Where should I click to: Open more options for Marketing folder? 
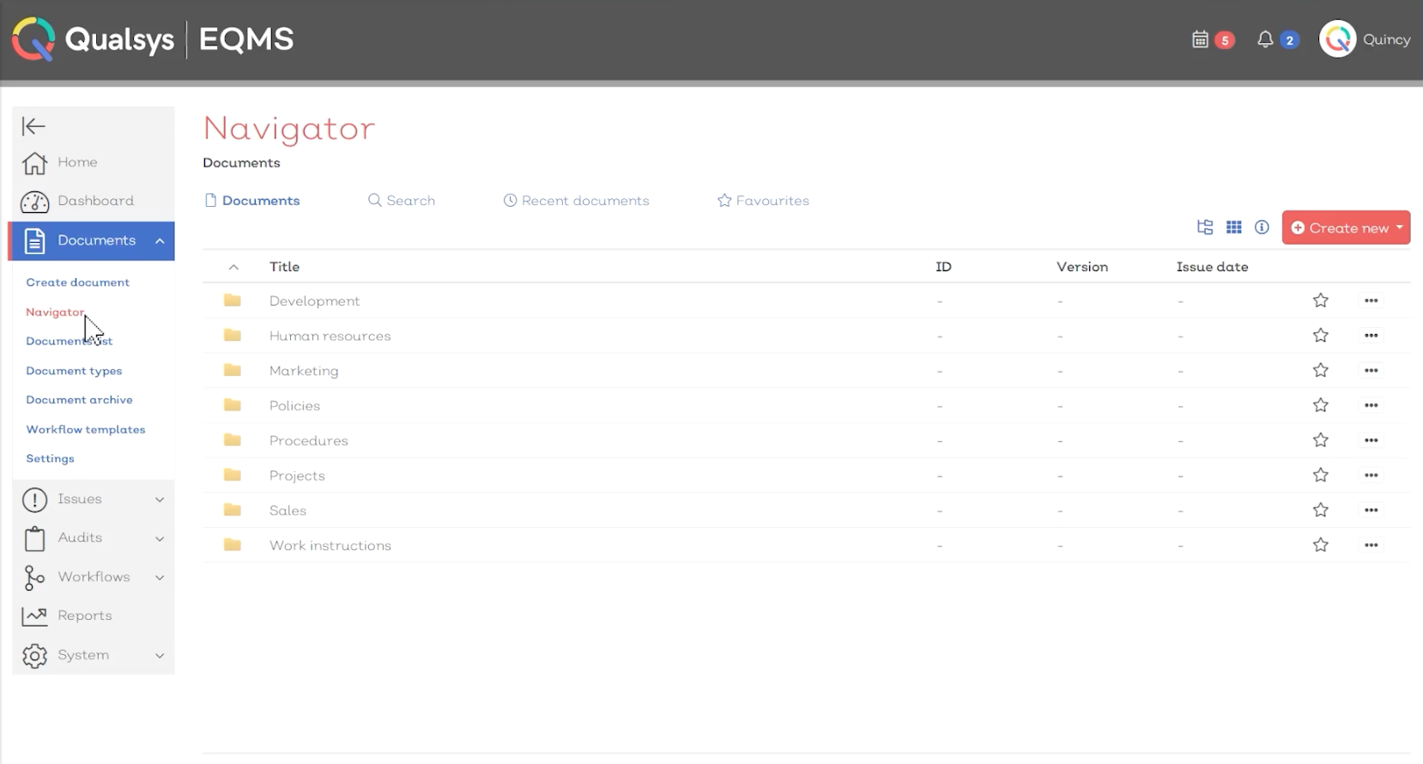coord(1371,371)
